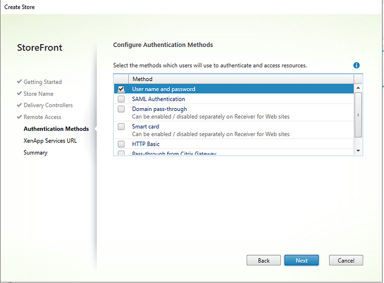Cancel the Create Store wizard

coord(346,260)
